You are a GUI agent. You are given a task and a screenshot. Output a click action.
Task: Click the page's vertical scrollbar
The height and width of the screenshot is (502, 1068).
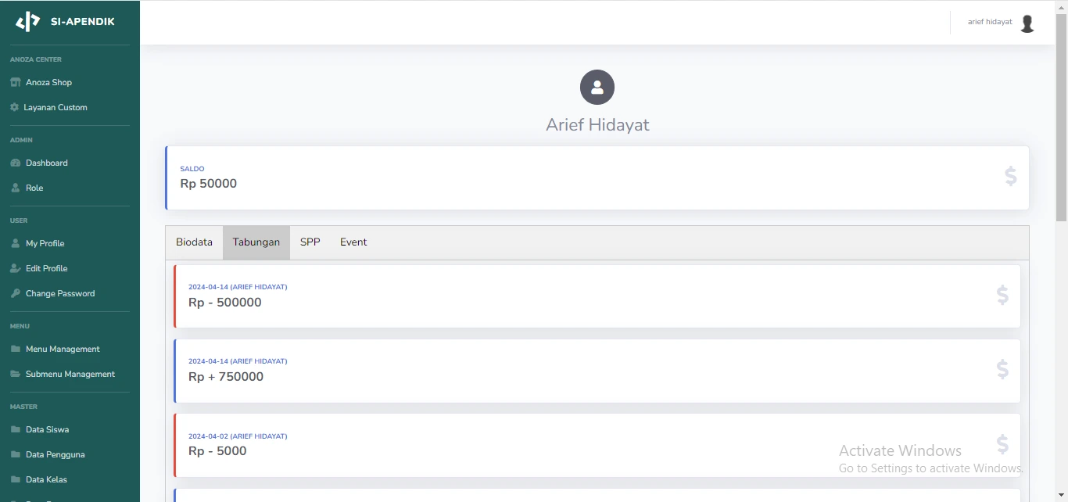point(1061,117)
